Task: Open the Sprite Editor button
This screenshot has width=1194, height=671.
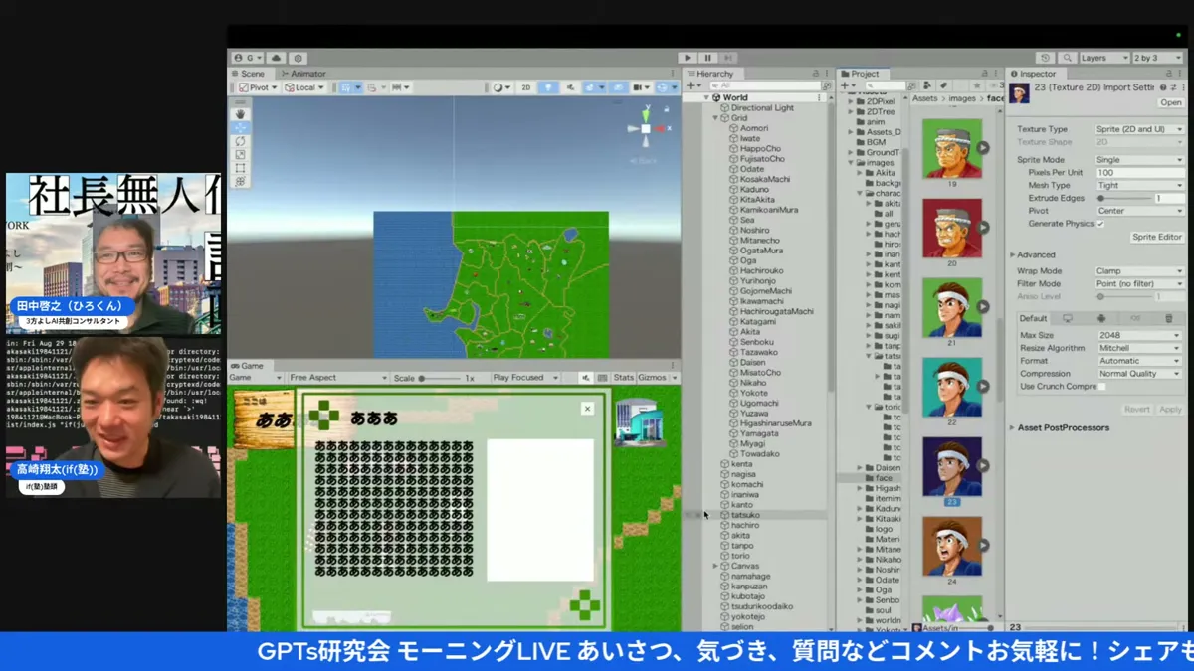Action: 1157,238
